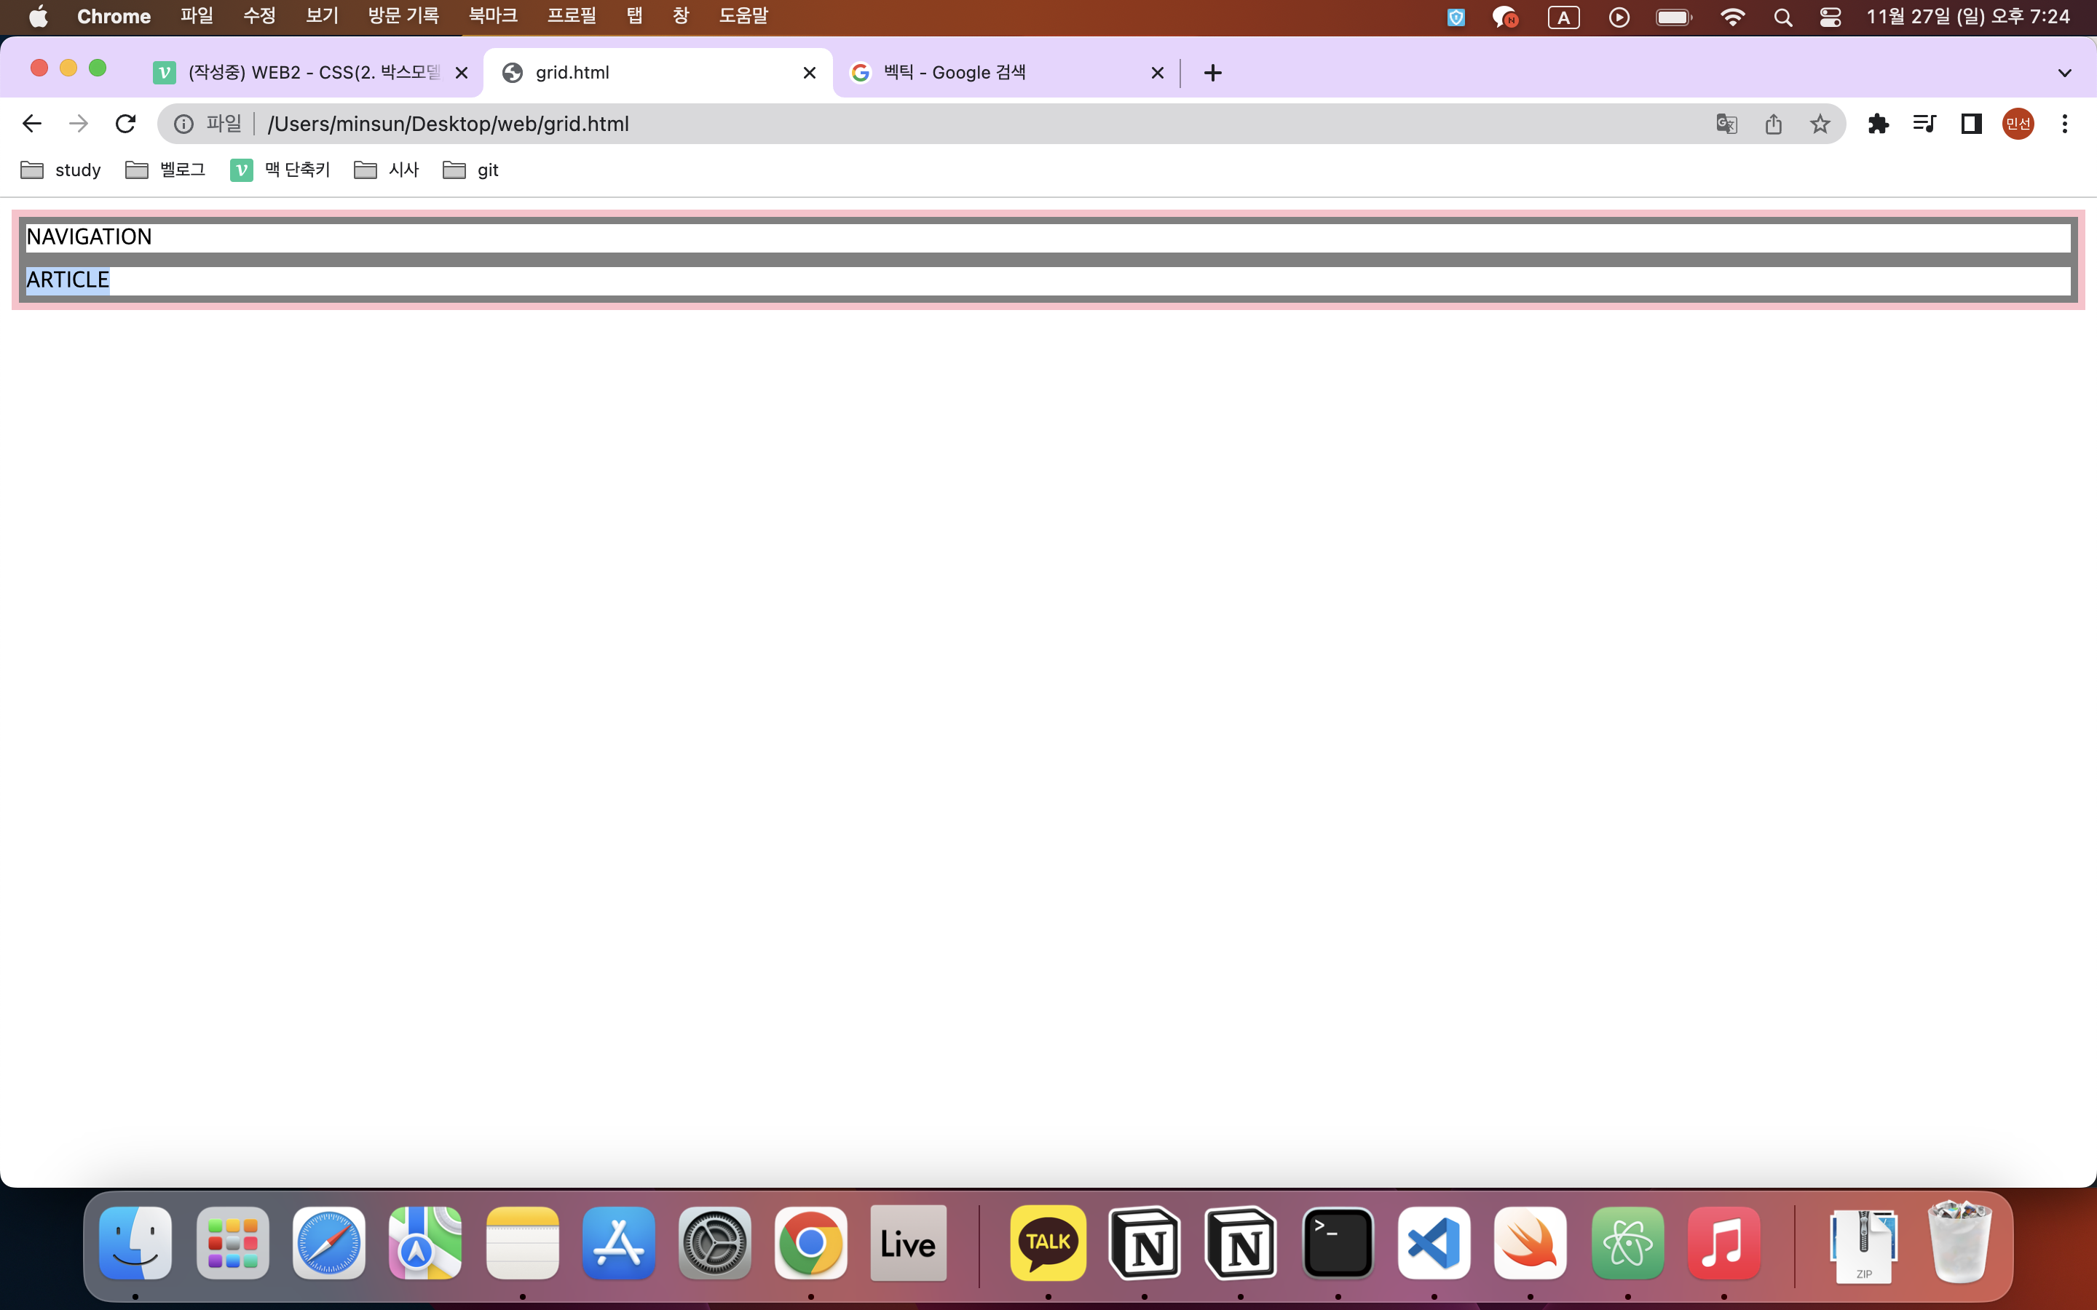Open Terminal from the Dock
Screen dimensions: 2097x1310
(x=1337, y=1243)
